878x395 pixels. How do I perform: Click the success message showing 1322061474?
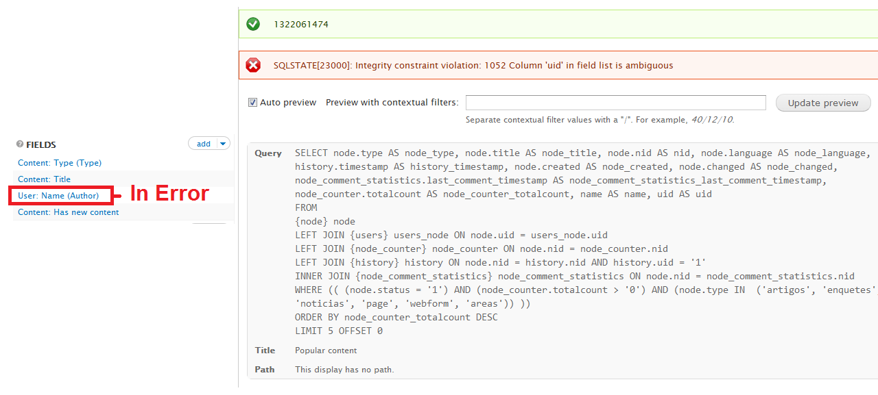pos(300,24)
